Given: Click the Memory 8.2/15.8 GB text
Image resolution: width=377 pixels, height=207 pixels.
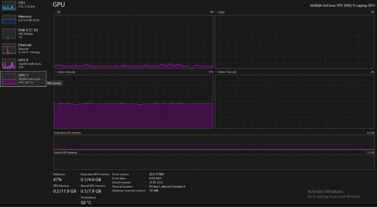Looking at the screenshot, I should (29, 20).
